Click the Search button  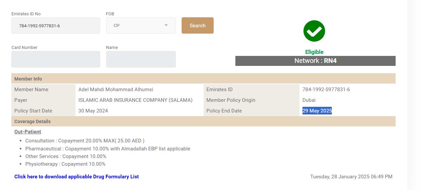(197, 26)
